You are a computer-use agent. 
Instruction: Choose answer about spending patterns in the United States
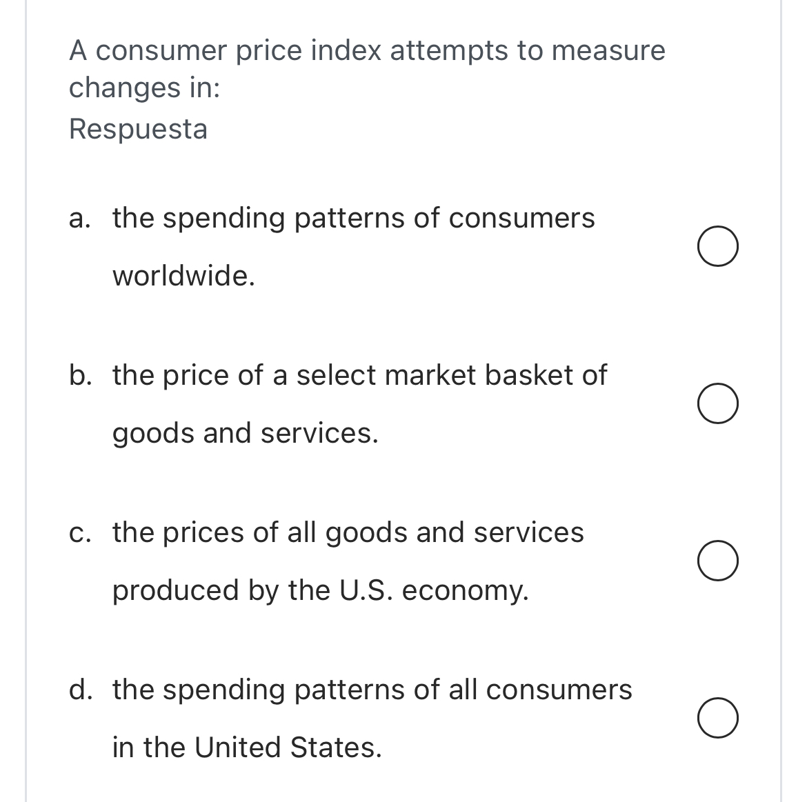pyautogui.click(x=719, y=719)
